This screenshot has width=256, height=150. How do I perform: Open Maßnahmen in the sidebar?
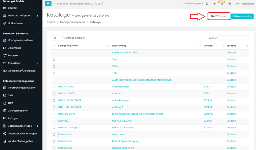(15, 23)
